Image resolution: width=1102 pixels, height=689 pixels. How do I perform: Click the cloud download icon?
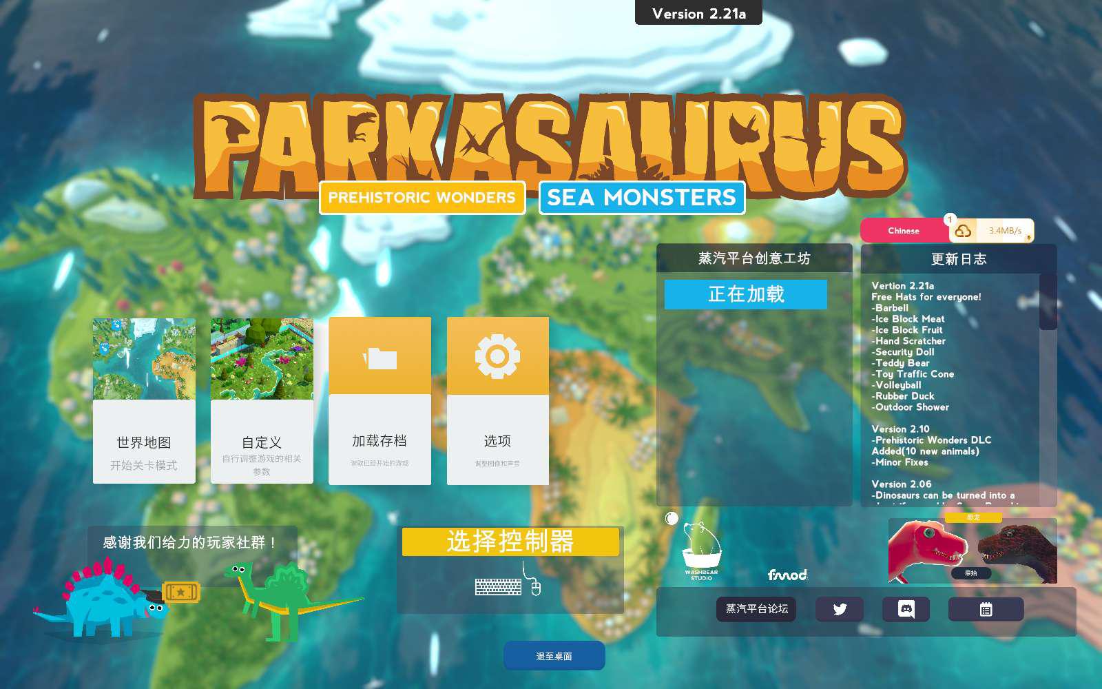click(x=963, y=231)
